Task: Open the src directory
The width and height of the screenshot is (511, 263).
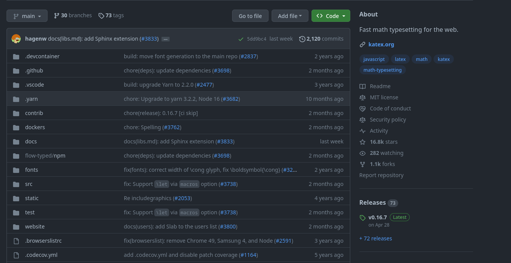Action: (x=29, y=184)
